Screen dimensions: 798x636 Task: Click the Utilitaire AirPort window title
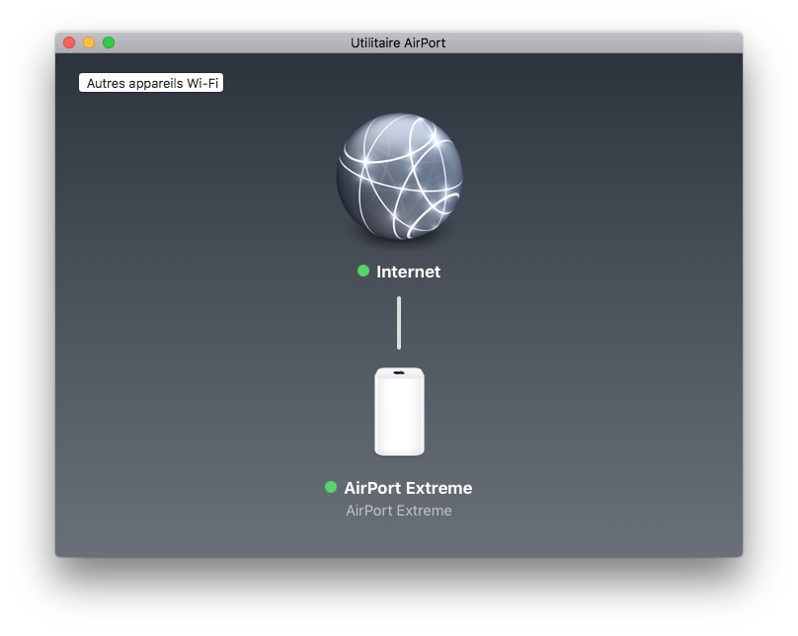(398, 42)
